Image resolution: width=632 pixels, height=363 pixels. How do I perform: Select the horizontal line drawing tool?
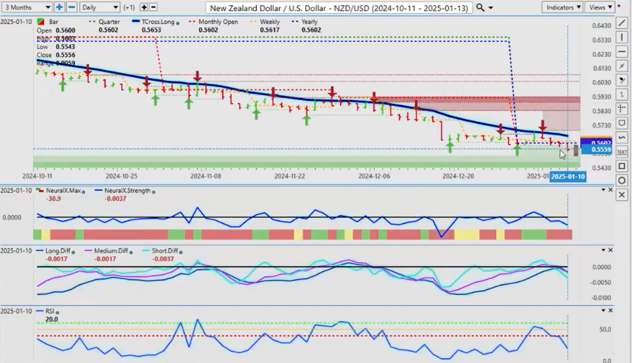pyautogui.click(x=622, y=52)
